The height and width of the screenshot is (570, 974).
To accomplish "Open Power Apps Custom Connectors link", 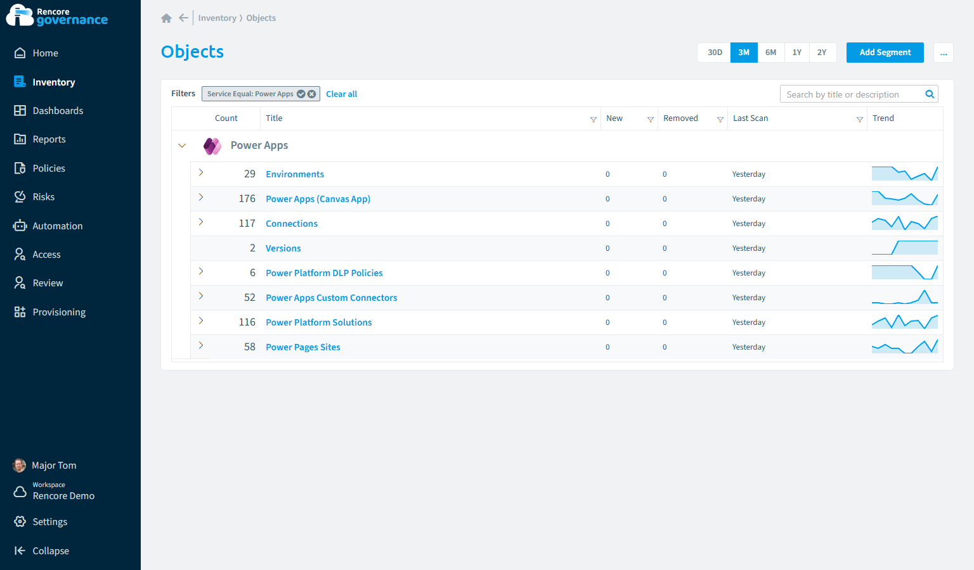I will [x=331, y=298].
